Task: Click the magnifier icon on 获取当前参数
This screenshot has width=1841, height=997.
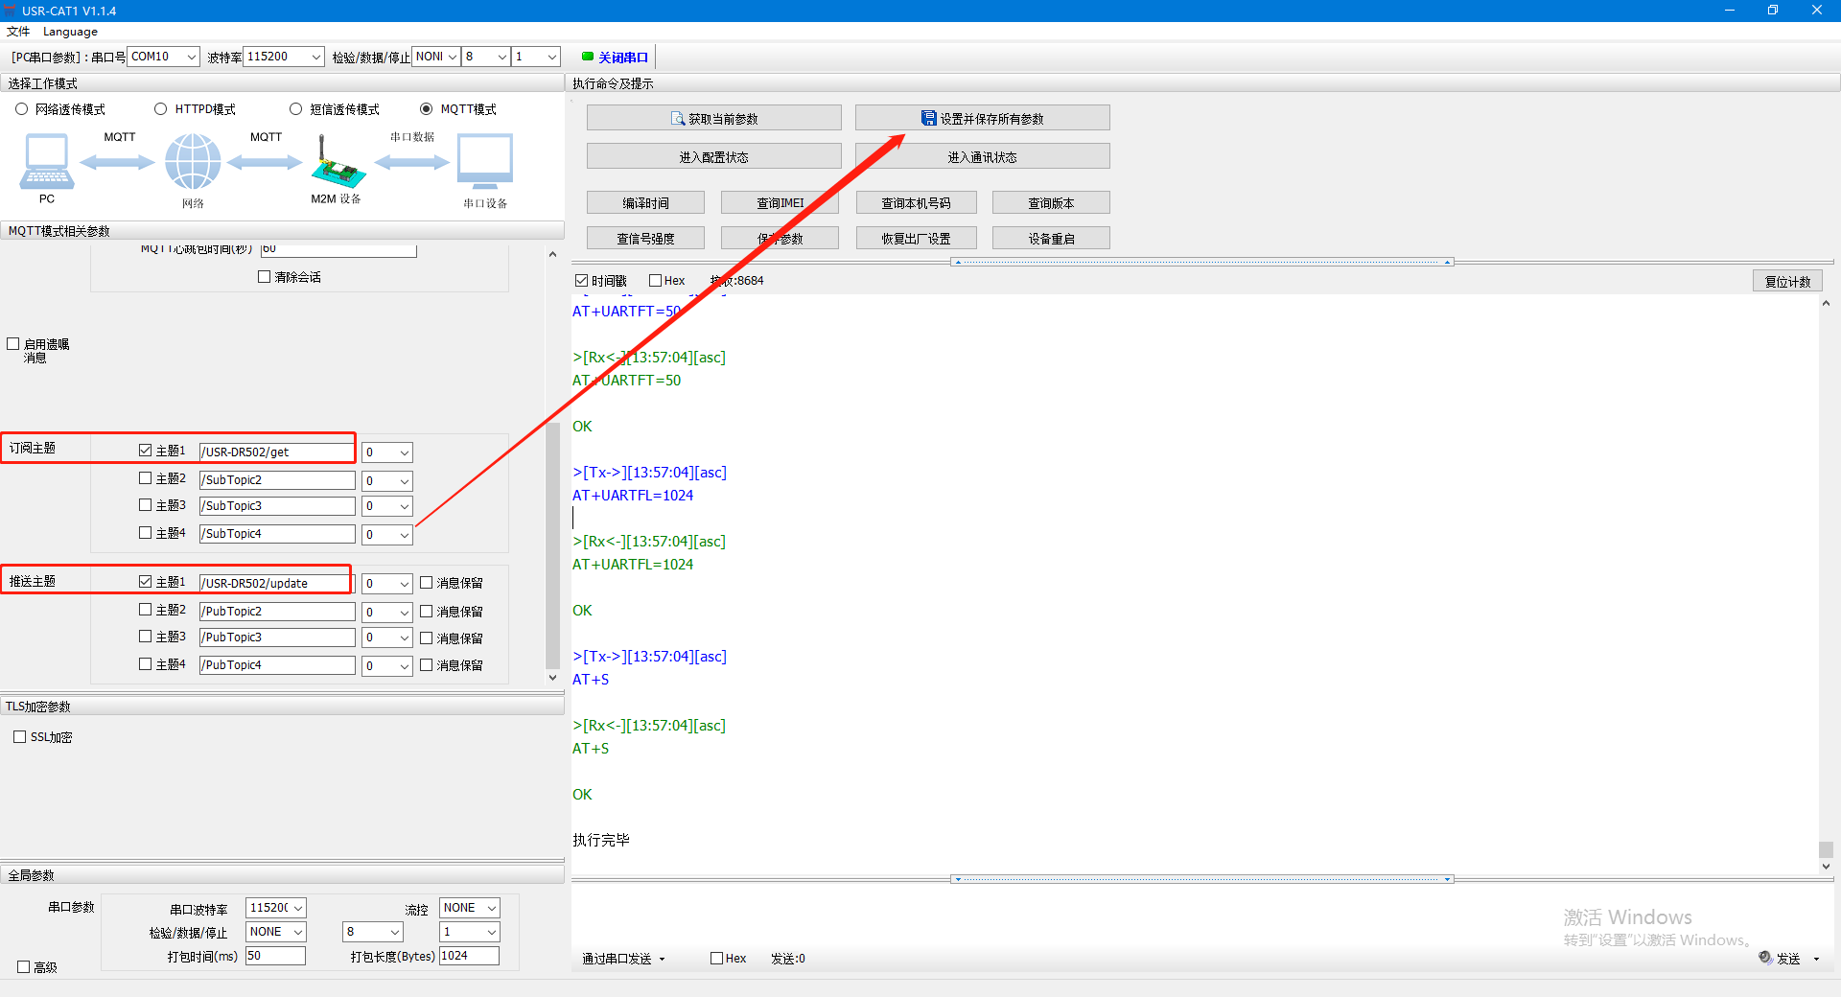Action: [x=678, y=119]
